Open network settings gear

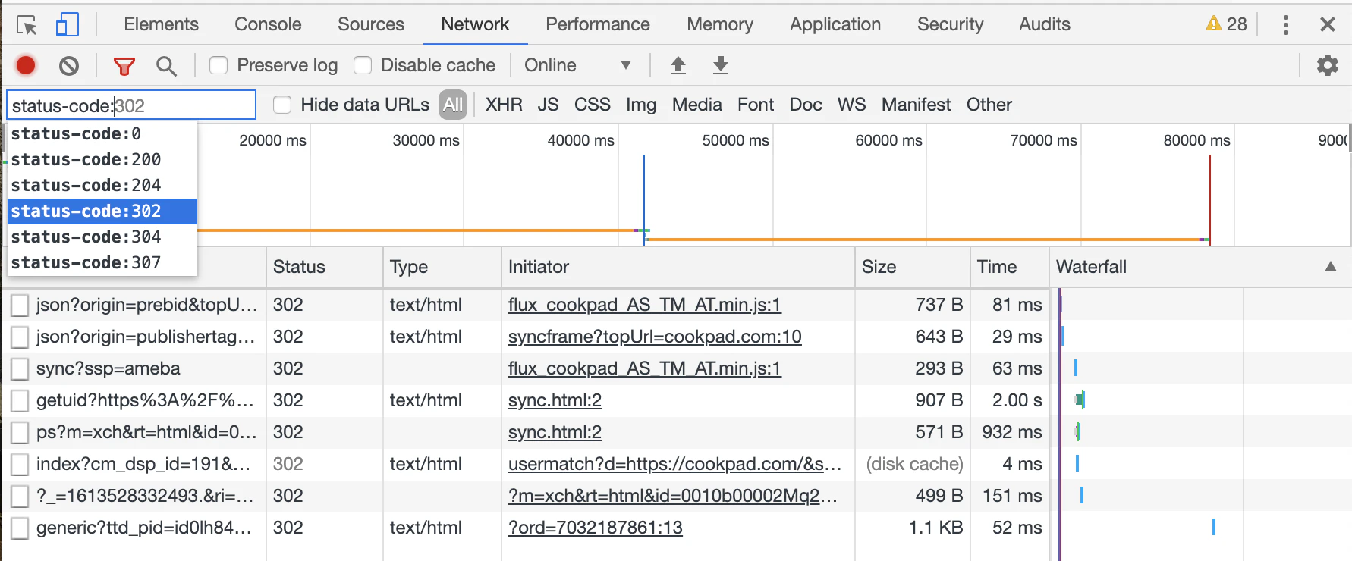pos(1328,65)
